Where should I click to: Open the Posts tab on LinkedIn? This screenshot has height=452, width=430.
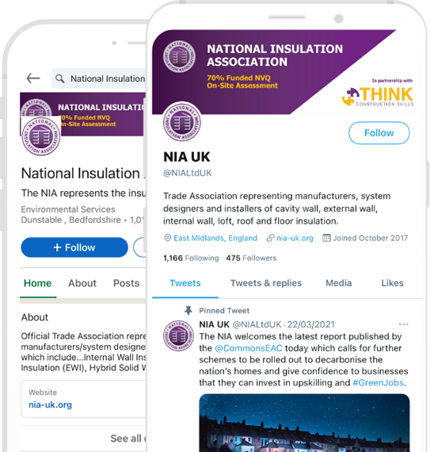127,283
